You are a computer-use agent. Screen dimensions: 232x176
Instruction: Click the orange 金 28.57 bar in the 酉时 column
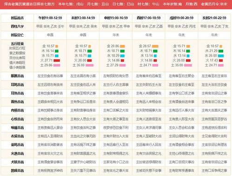[x=155, y=46]
